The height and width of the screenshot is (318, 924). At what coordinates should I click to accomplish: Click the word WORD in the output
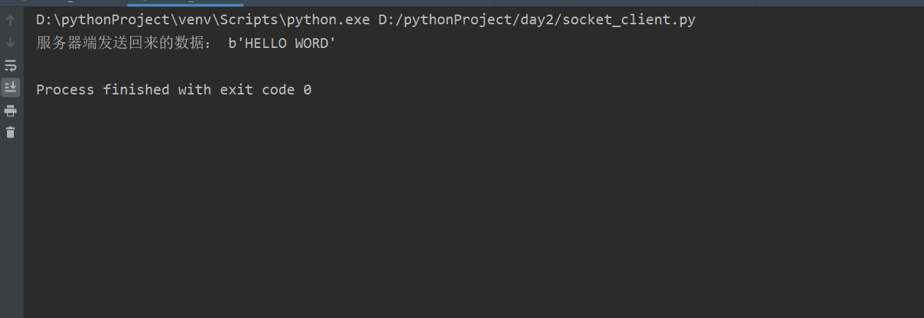pos(312,44)
